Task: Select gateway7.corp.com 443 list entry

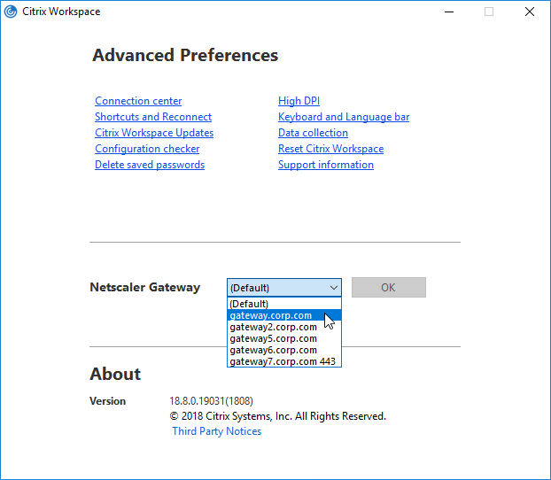Action: click(x=284, y=361)
